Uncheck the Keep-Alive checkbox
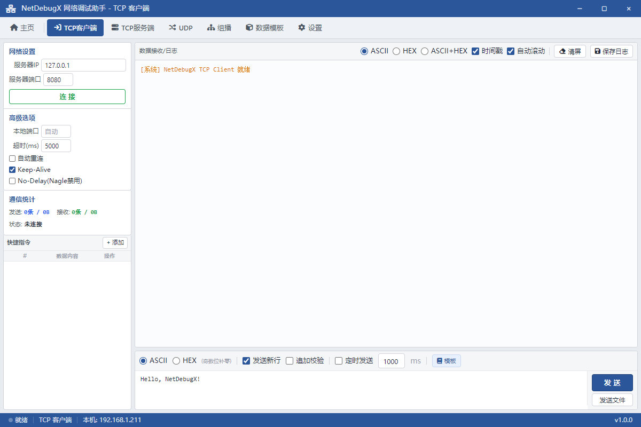Image resolution: width=641 pixels, height=427 pixels. [12, 170]
